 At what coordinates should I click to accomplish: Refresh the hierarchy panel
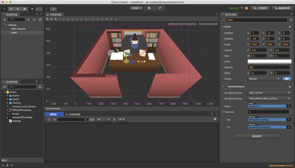[x=40, y=20]
